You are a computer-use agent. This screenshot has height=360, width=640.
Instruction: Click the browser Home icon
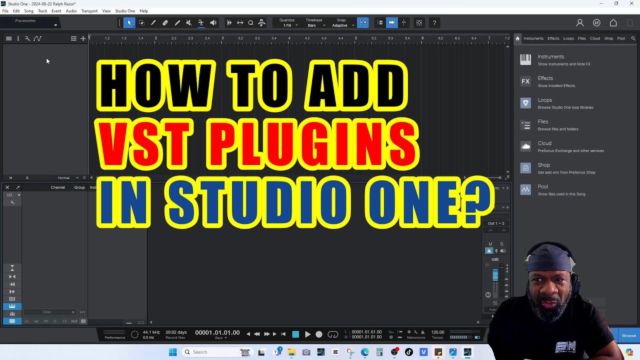[518, 38]
